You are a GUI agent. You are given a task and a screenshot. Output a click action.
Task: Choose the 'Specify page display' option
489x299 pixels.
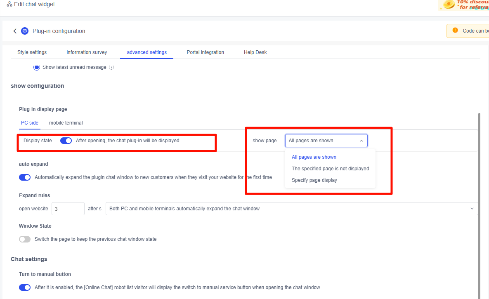click(x=314, y=180)
